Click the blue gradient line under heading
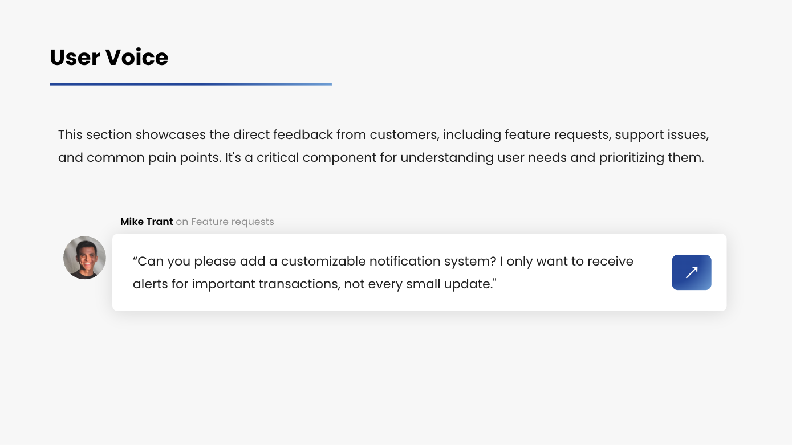This screenshot has height=445, width=792. [x=191, y=84]
